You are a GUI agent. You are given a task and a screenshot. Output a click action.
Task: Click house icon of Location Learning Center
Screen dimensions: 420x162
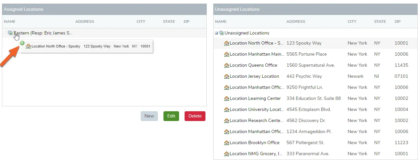tap(227, 99)
